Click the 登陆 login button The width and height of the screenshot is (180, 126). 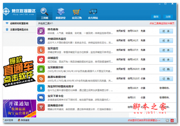[156, 17]
